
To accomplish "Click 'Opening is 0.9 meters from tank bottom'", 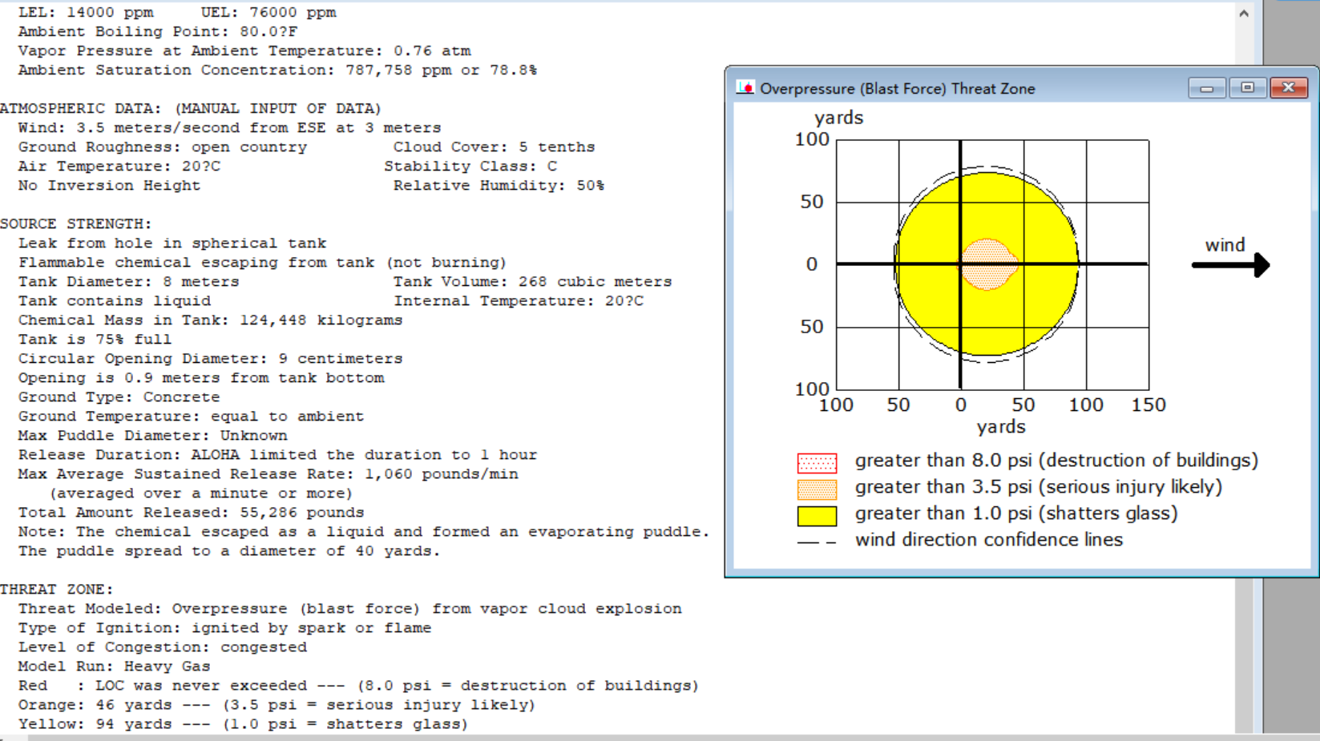I will (x=201, y=378).
